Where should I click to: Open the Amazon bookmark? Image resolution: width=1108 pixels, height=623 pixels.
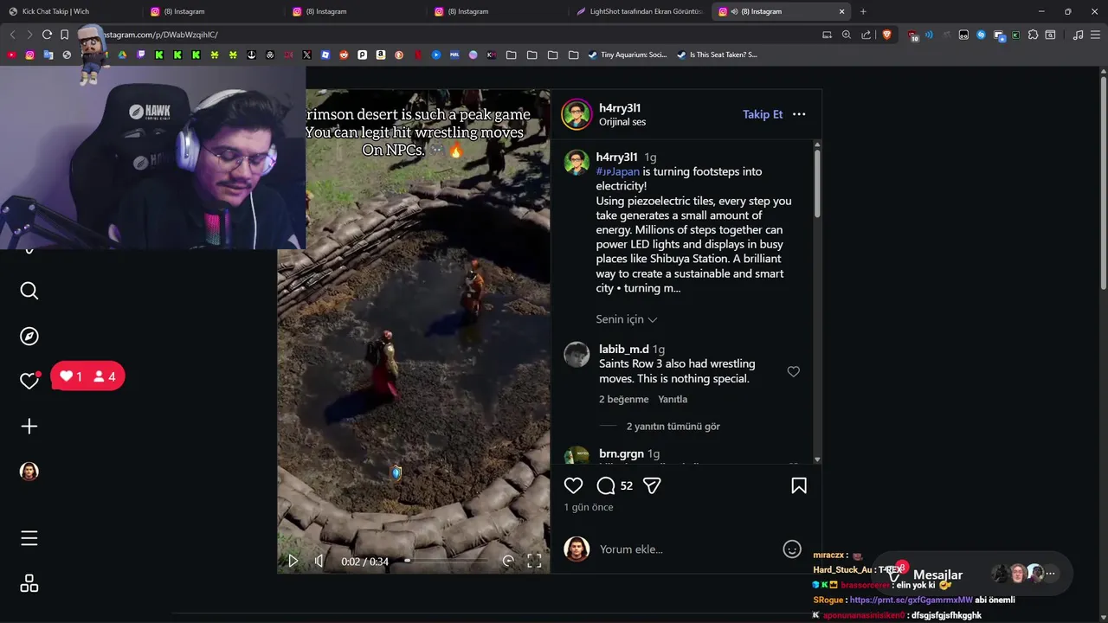[381, 55]
